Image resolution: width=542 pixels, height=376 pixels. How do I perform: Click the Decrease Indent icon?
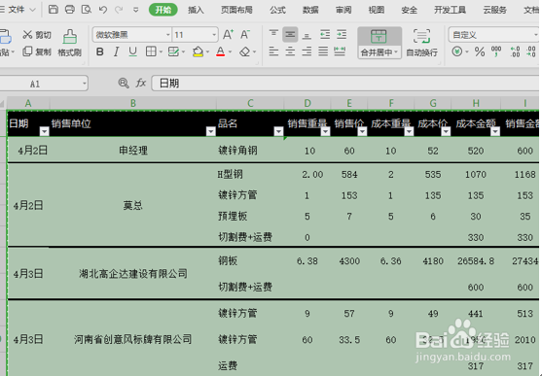(x=325, y=34)
